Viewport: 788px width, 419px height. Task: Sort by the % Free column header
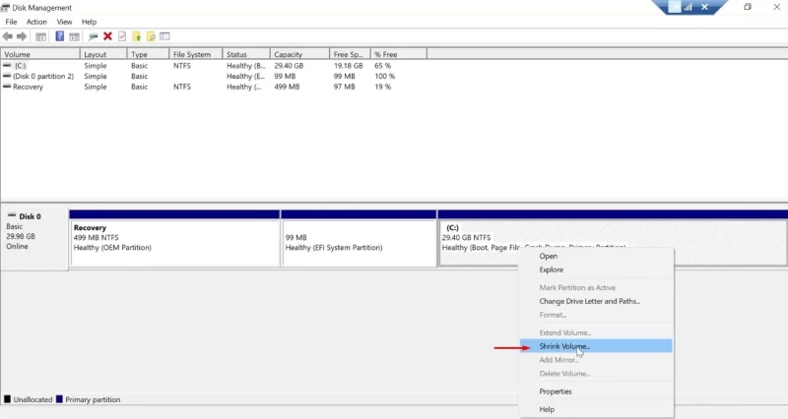tap(399, 54)
